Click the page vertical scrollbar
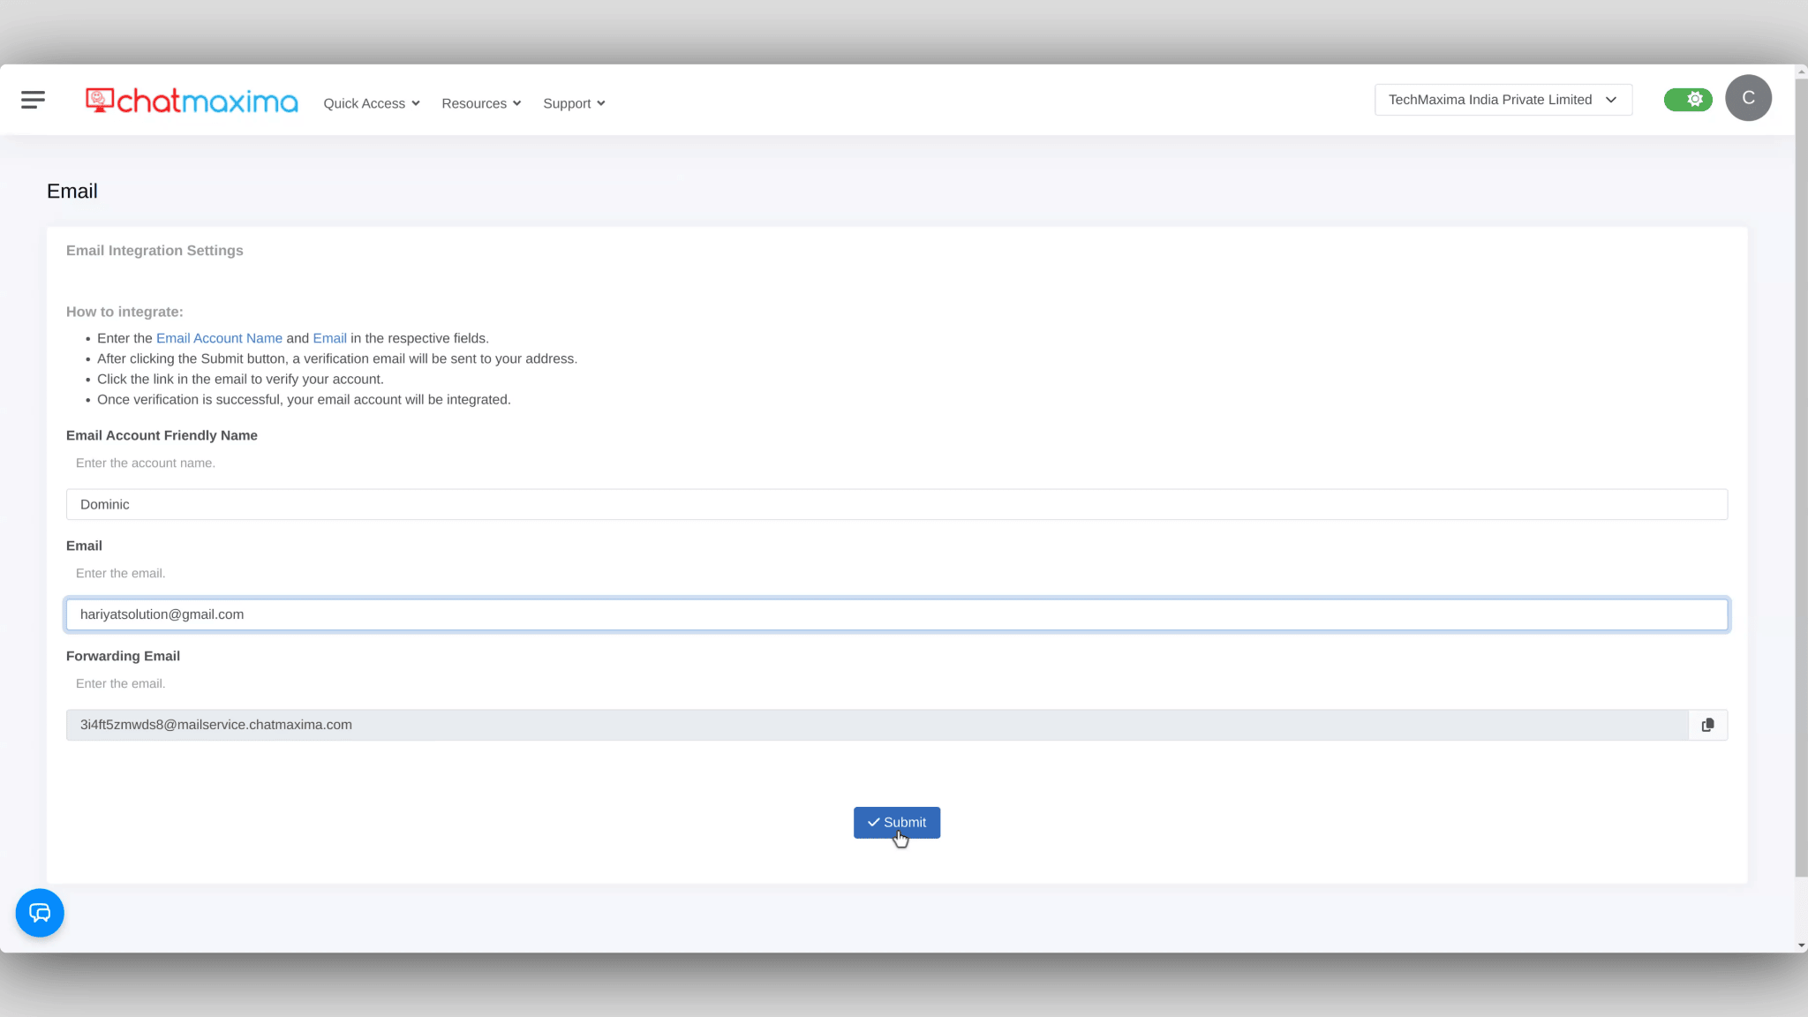Screen dimensions: 1808x1017 (x=1801, y=477)
